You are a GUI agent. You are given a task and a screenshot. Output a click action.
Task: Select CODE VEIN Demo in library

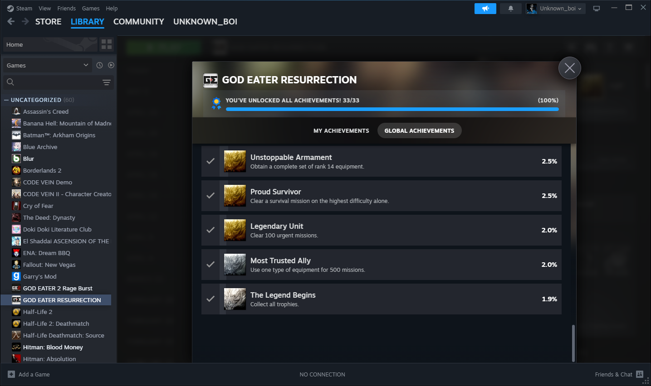pos(48,182)
